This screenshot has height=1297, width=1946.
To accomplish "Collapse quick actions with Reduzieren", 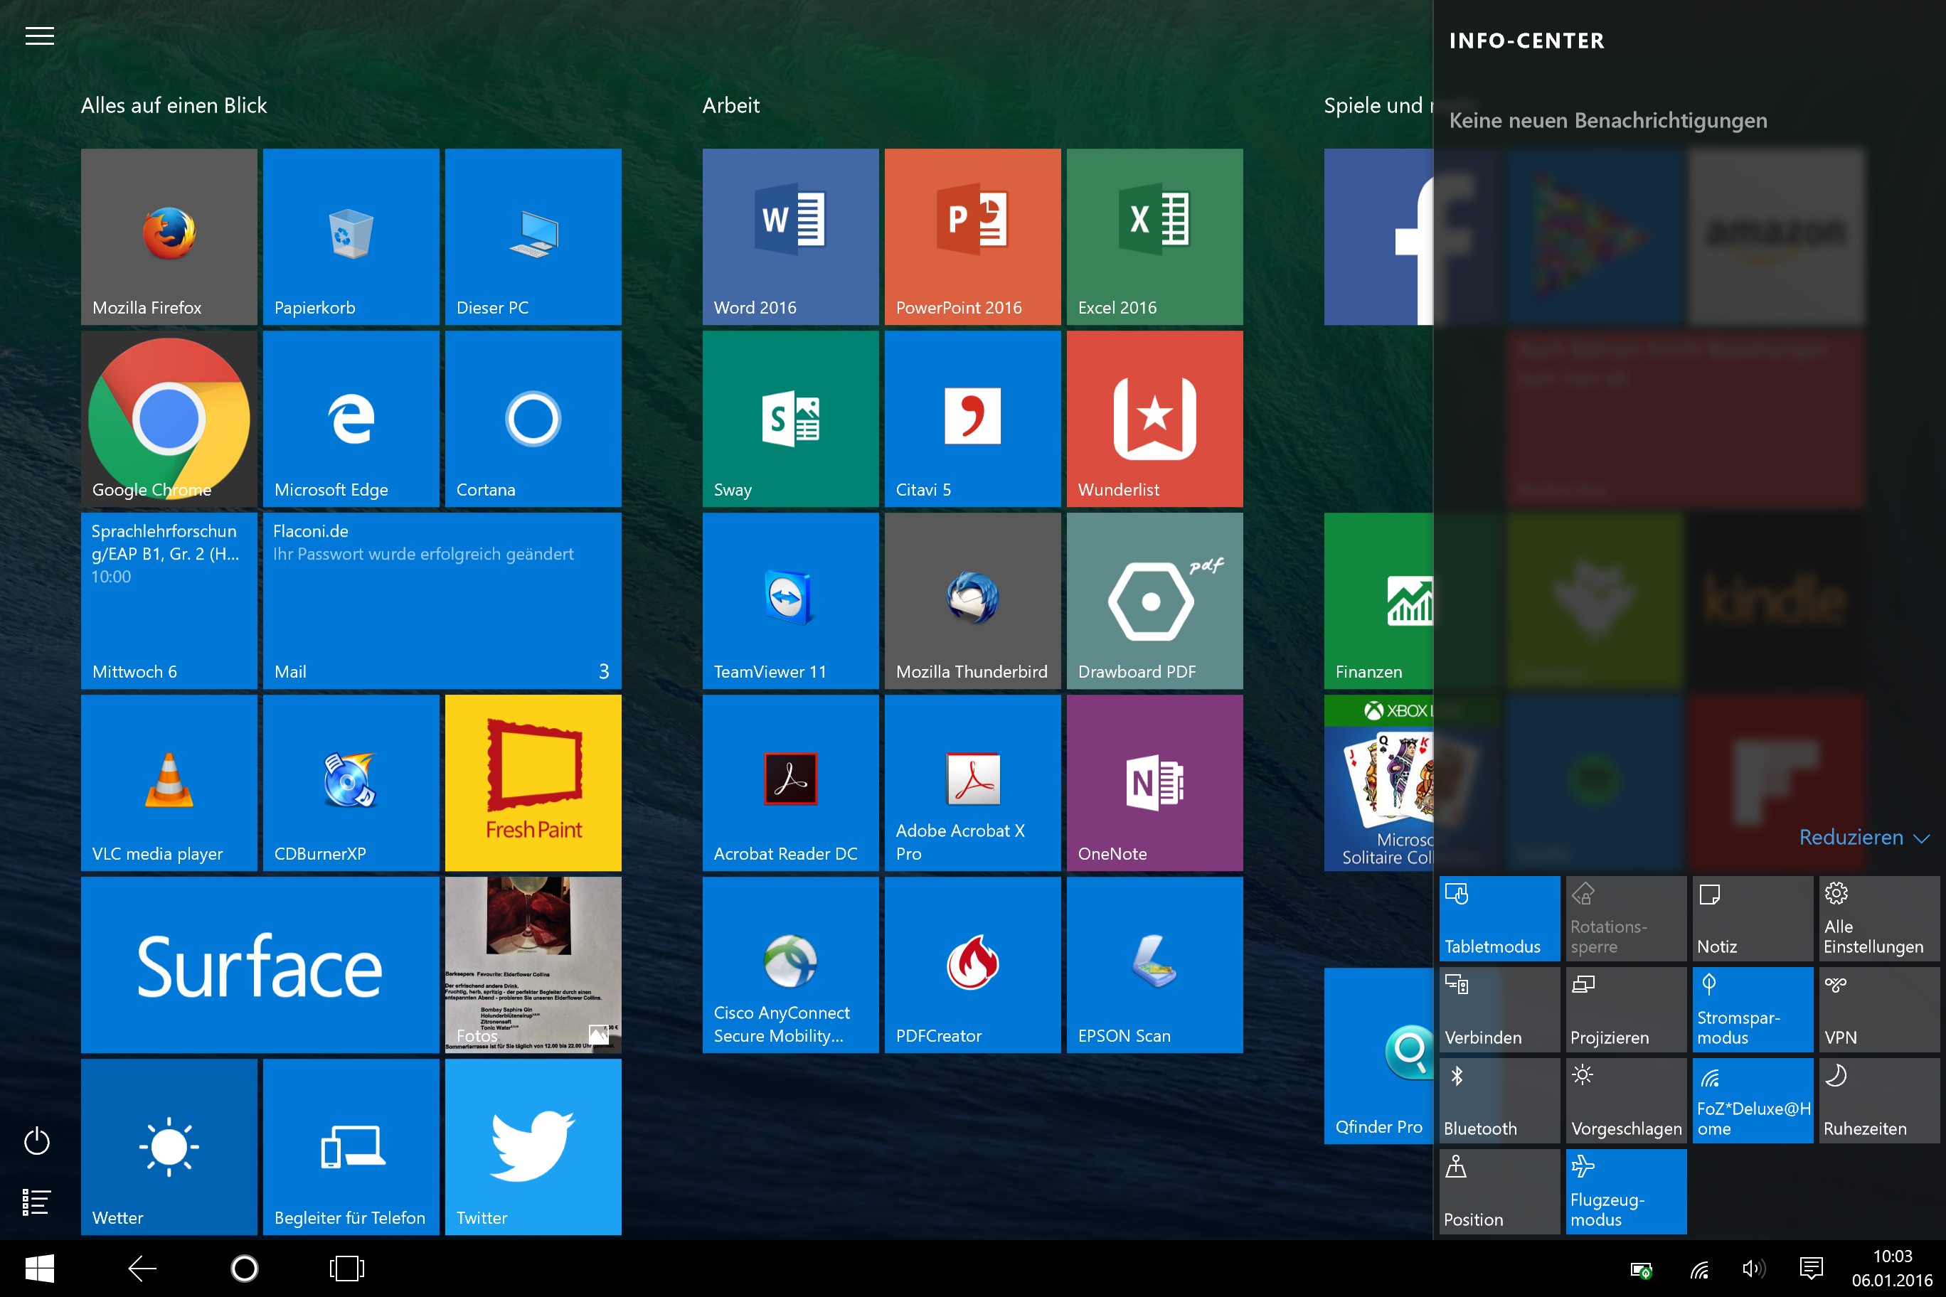I will pos(1863,837).
